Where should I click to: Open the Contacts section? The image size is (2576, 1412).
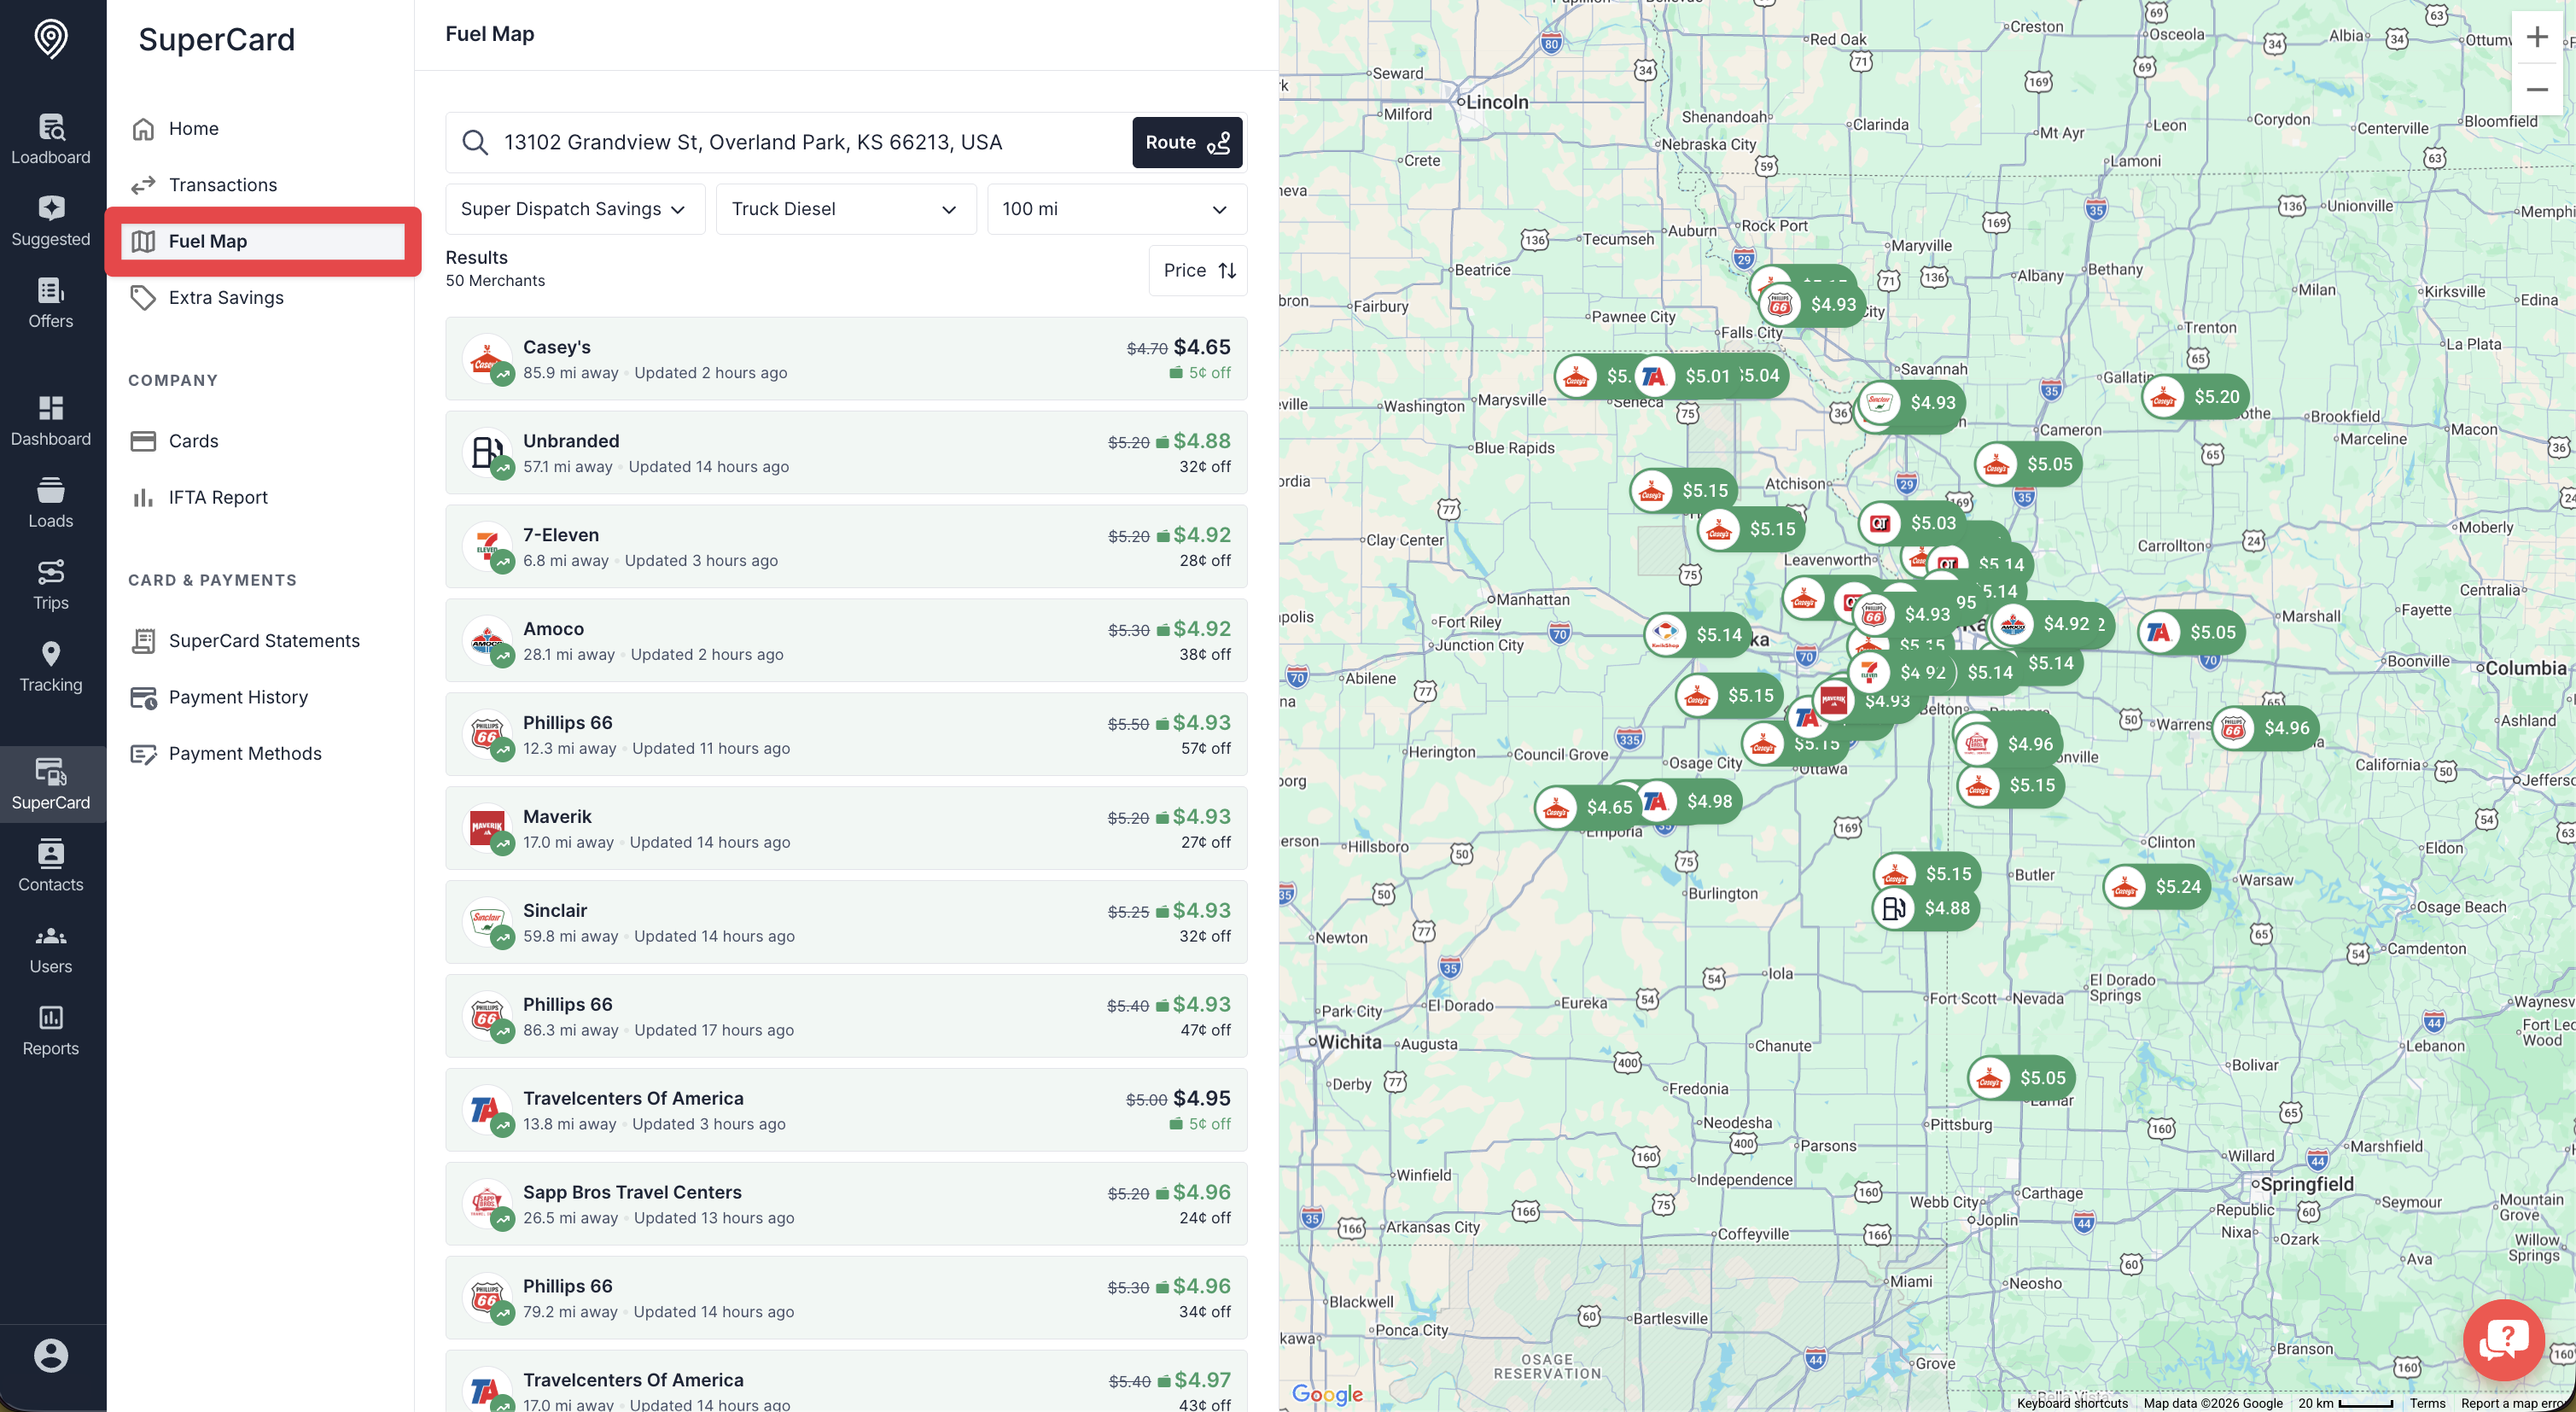[51, 867]
